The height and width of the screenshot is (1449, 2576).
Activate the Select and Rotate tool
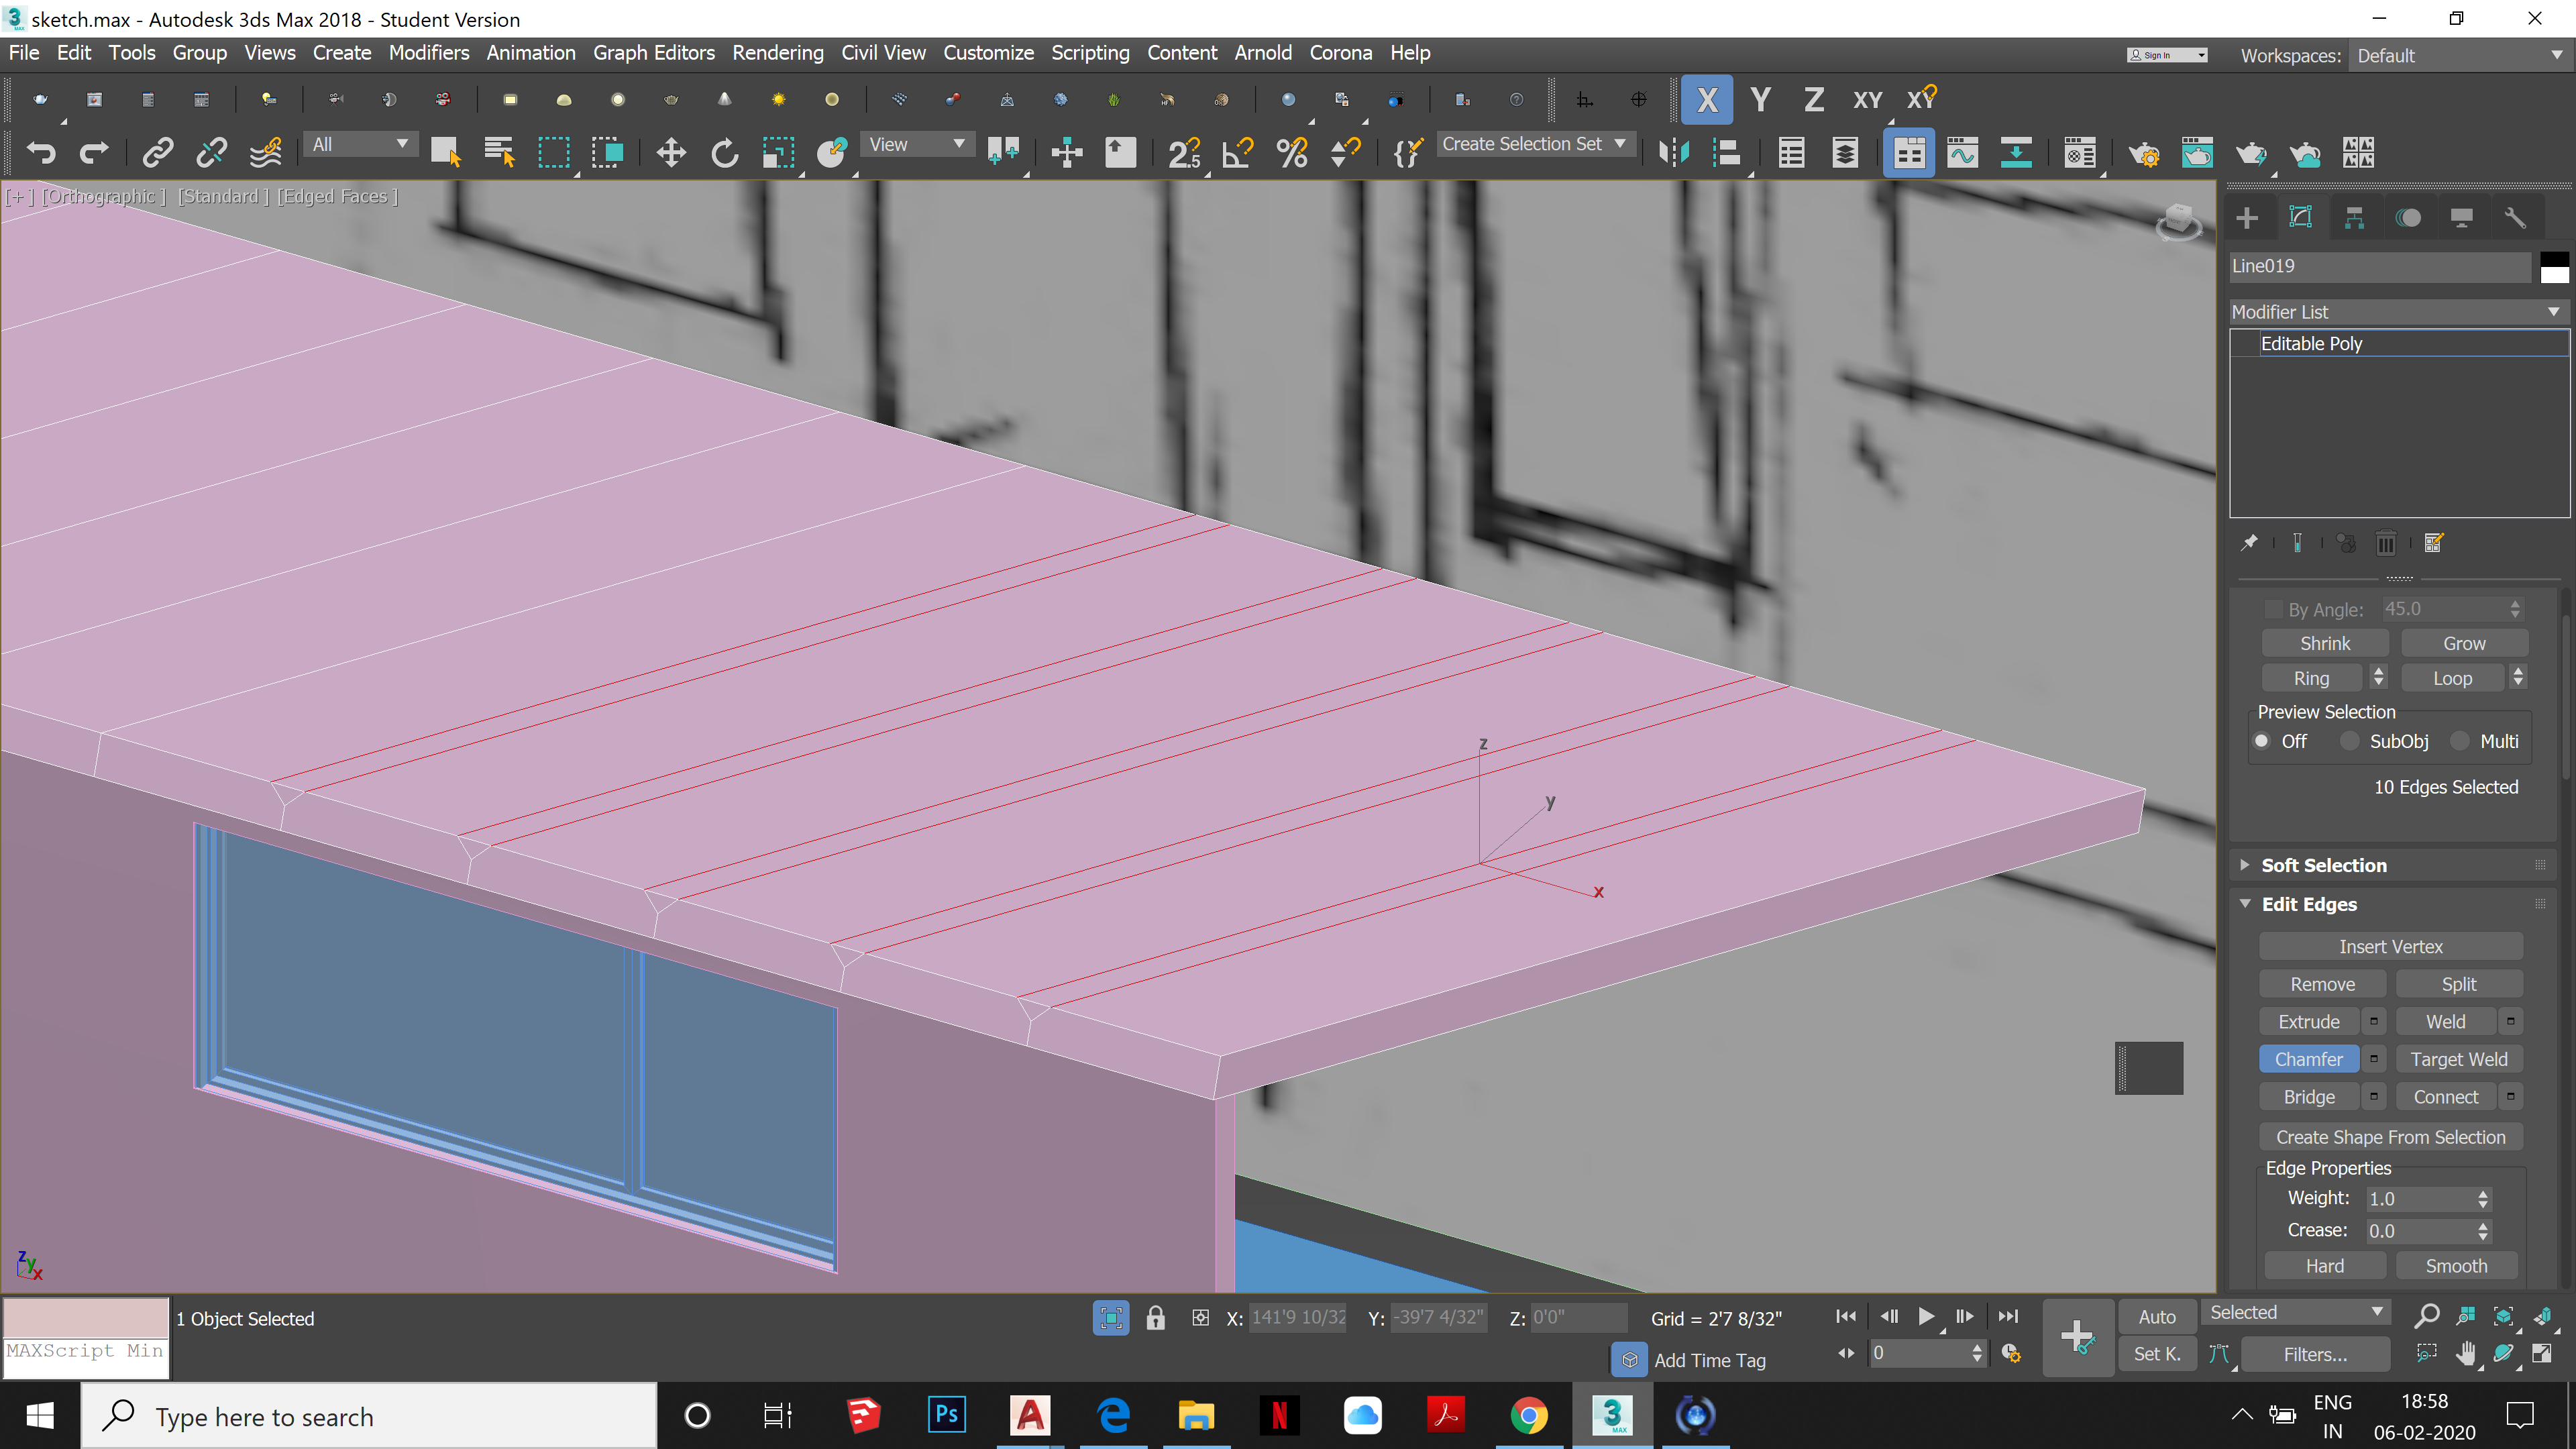tap(724, 152)
